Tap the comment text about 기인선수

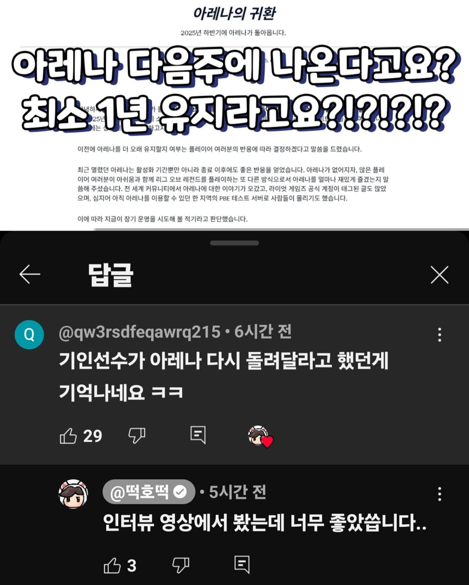point(224,376)
